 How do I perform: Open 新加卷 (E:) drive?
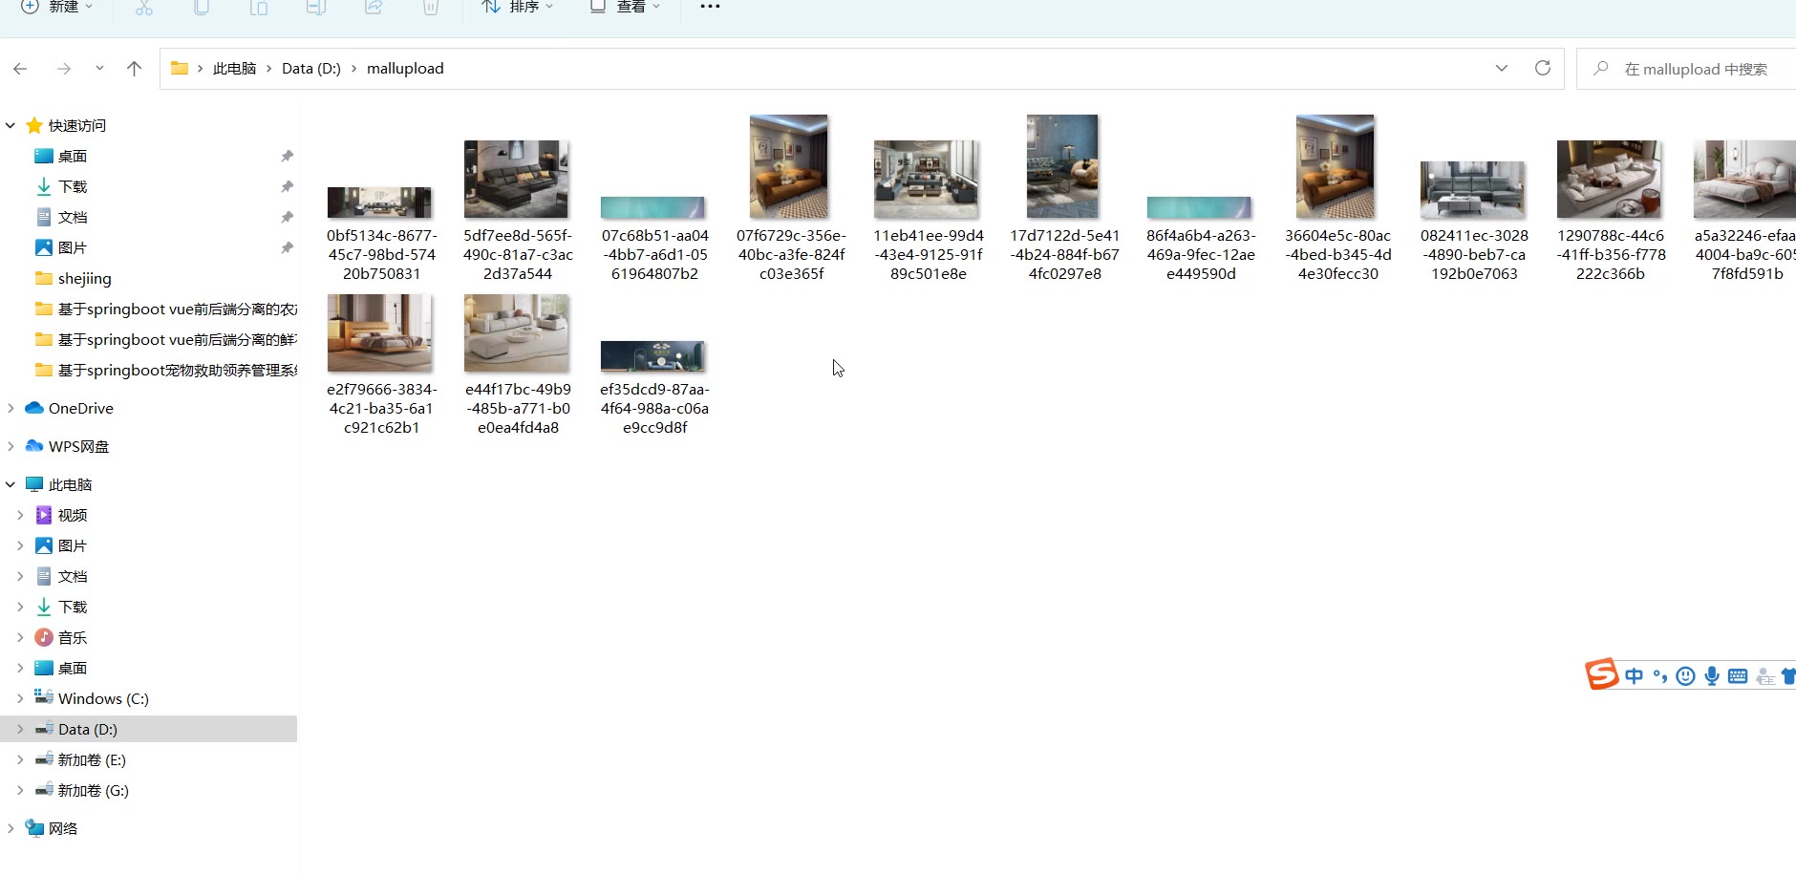pos(92,760)
